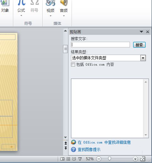Fit the slide to the current window
Viewport: 152px width, 163px height.
coord(143,159)
